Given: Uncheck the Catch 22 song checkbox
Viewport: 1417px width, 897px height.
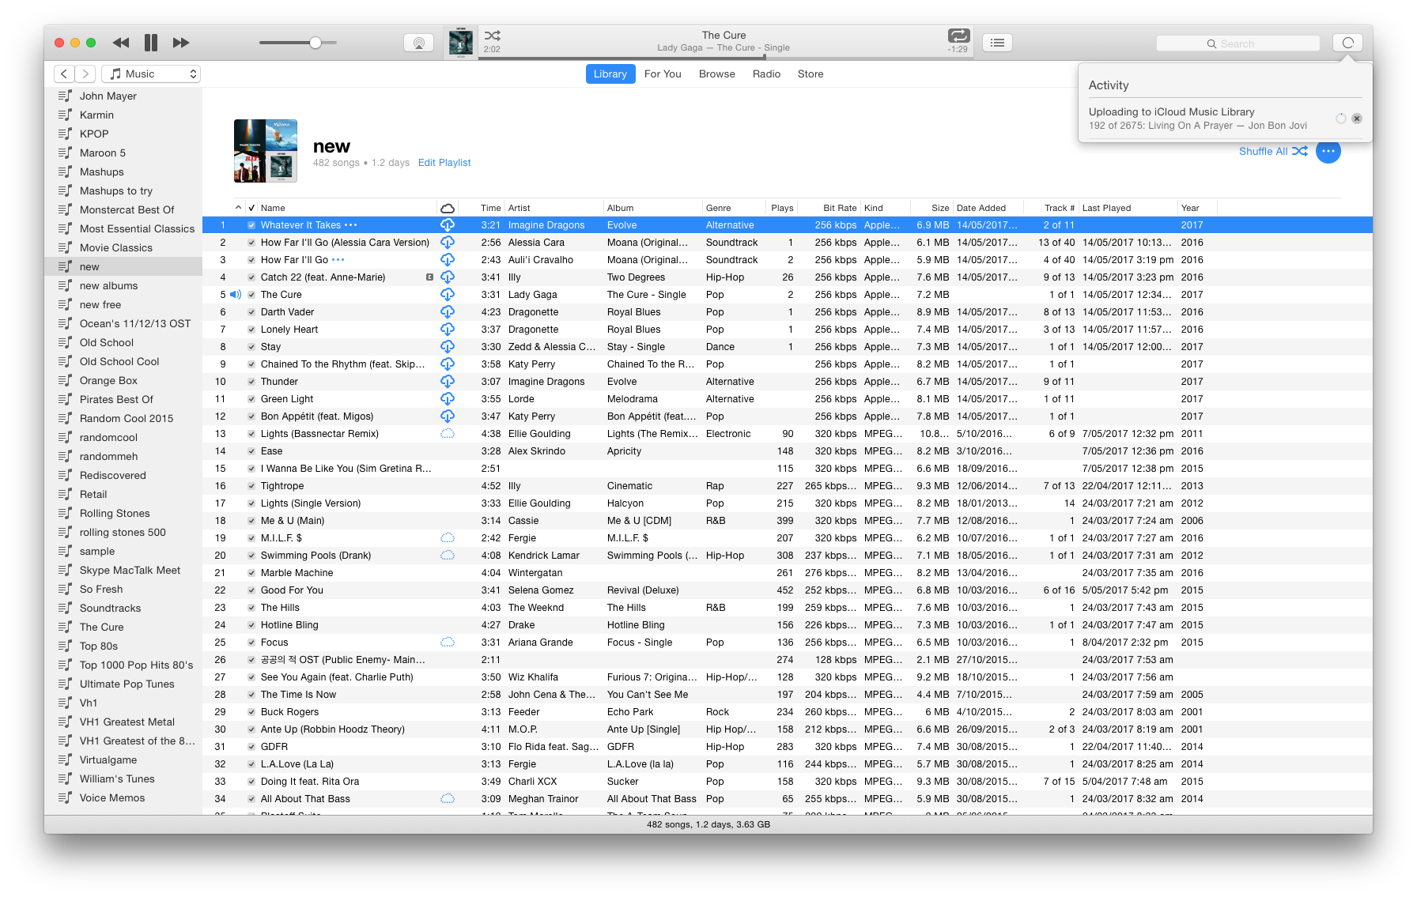Looking at the screenshot, I should [x=251, y=277].
